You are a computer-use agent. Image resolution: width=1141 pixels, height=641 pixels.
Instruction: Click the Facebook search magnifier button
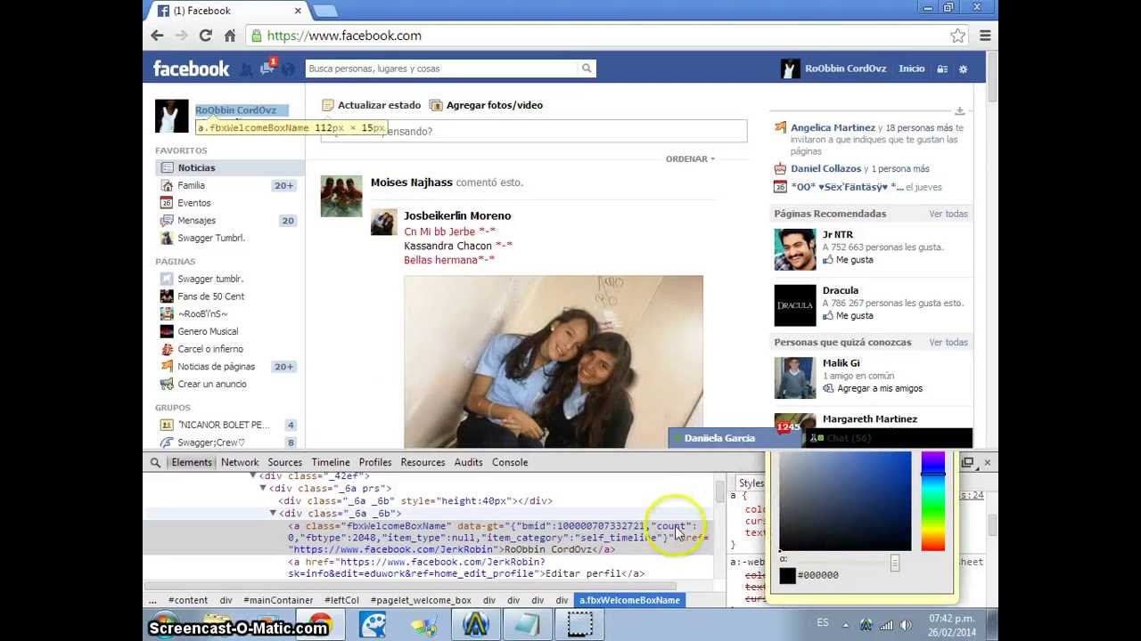(x=587, y=69)
